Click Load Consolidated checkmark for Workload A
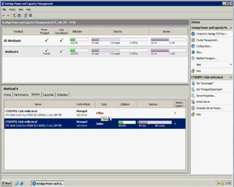This screenshot has width=234, height=187. click(61, 51)
